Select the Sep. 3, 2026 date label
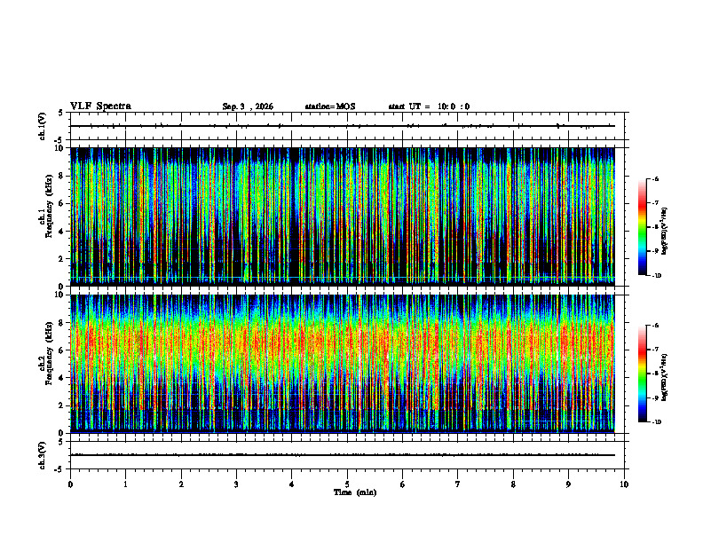Image resolution: width=703 pixels, height=543 pixels. (248, 106)
